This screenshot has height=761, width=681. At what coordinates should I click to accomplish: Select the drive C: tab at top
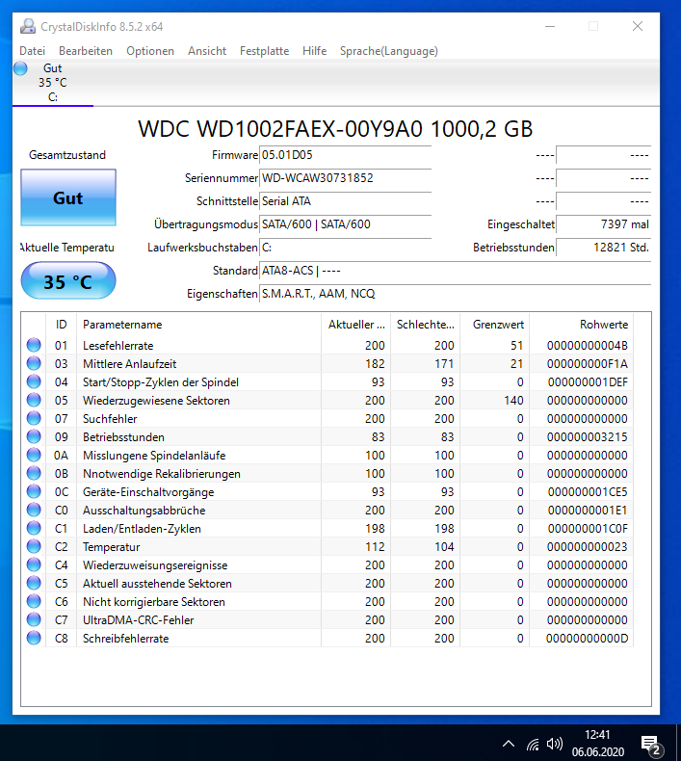pos(52,83)
